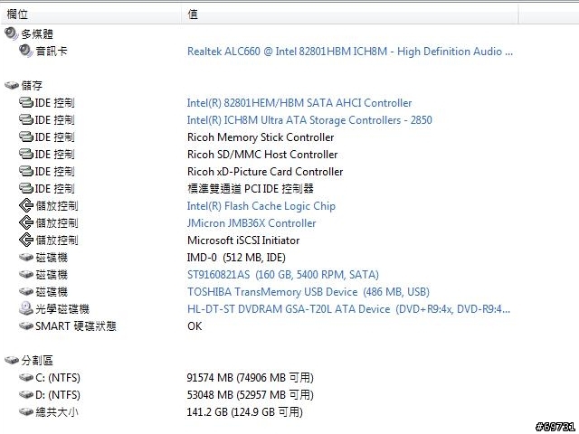Select the Ricoh xD-Picture Card Controller value
This screenshot has width=579, height=434.
tap(265, 172)
